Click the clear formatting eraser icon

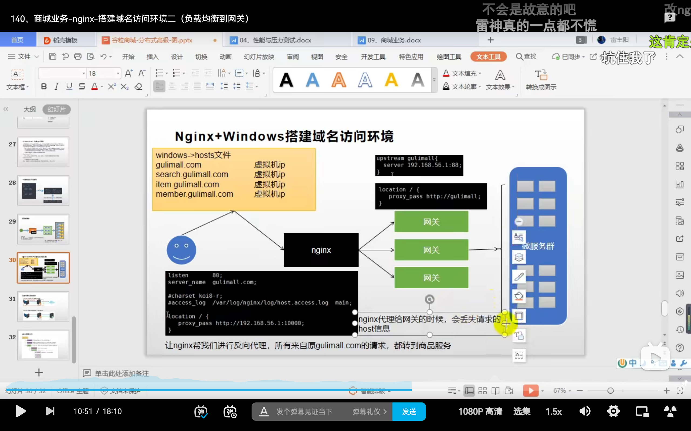pyautogui.click(x=138, y=86)
